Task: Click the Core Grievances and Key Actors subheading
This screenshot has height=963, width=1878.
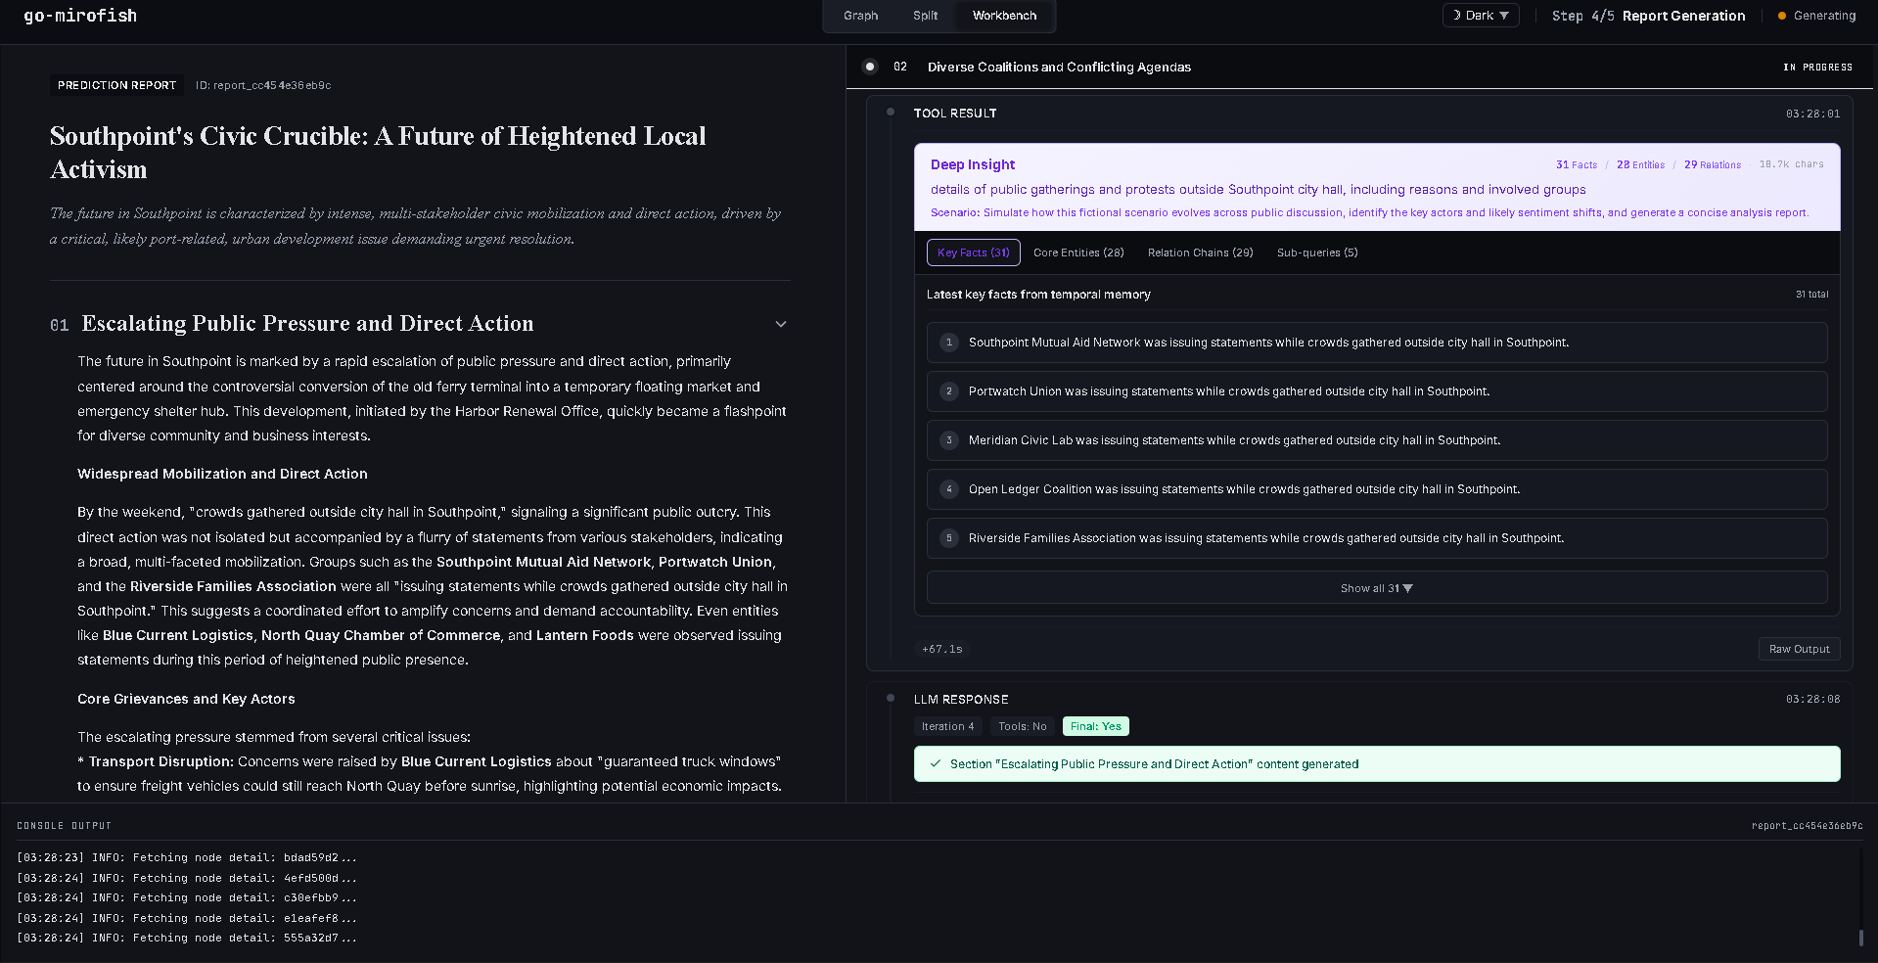Action: pyautogui.click(x=186, y=699)
